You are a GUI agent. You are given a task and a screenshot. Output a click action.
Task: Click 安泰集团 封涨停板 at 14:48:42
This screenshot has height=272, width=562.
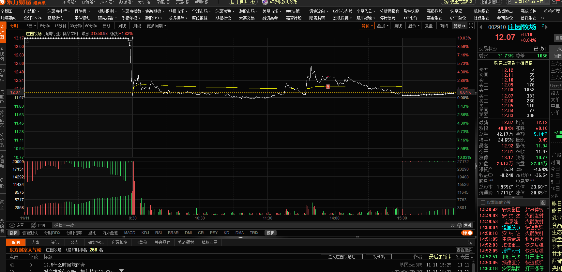511,210
